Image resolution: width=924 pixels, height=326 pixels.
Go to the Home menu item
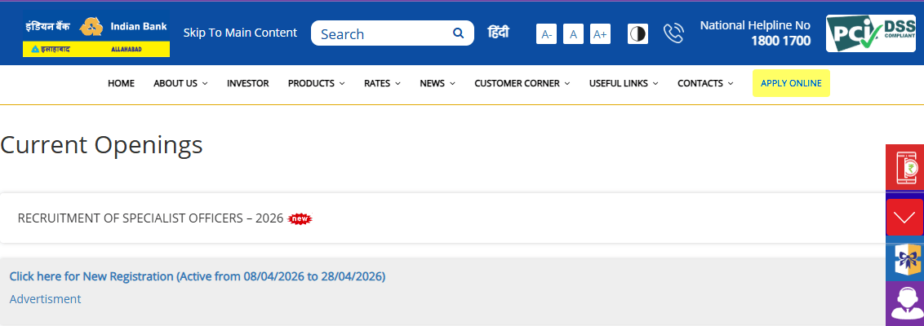click(x=121, y=83)
